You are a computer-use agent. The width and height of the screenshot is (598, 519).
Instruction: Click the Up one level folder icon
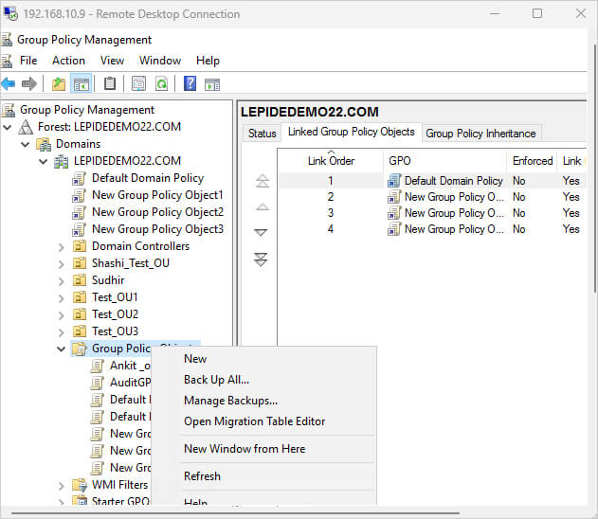tap(59, 83)
